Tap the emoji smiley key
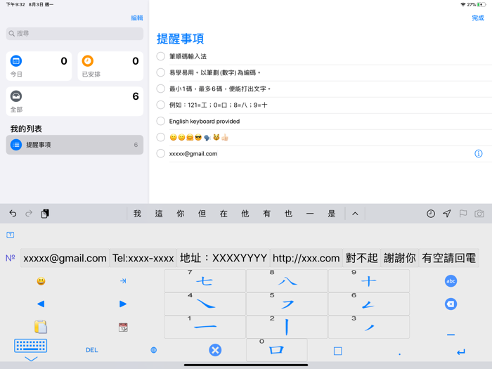492x369 pixels. coord(41,281)
